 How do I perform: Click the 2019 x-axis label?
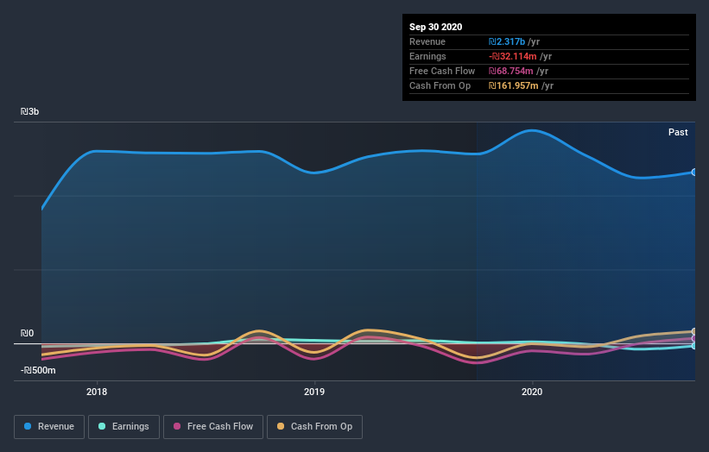click(x=314, y=392)
